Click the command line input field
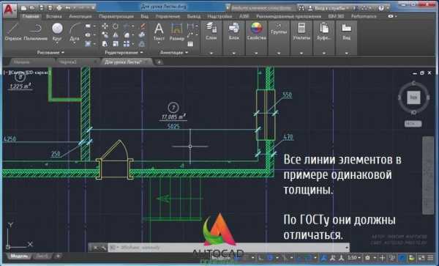 tap(228, 248)
